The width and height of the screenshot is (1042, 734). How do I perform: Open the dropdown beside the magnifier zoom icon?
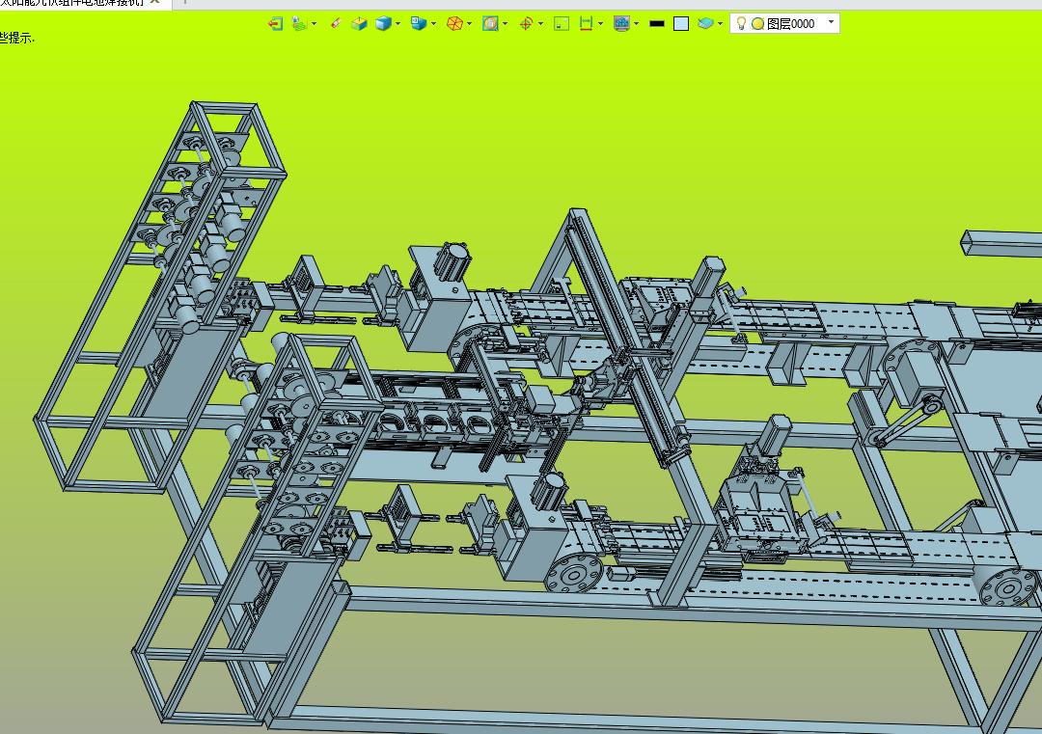505,24
